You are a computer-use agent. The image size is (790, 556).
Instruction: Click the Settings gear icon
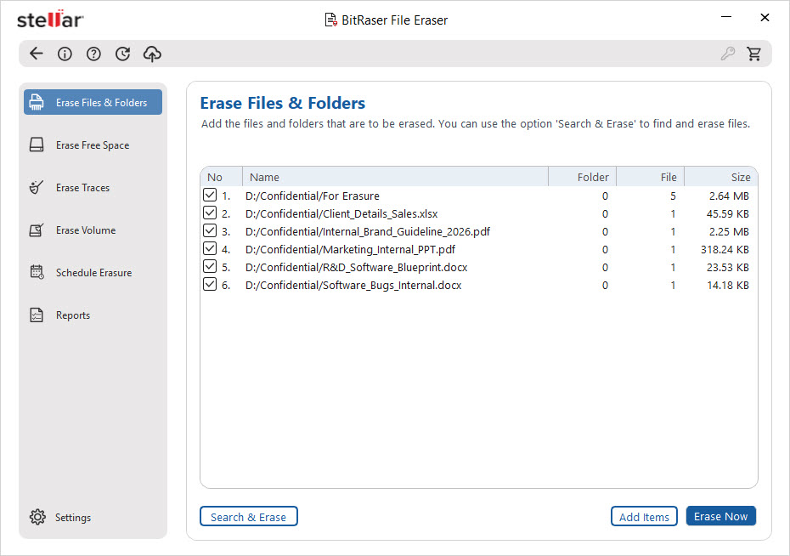37,517
